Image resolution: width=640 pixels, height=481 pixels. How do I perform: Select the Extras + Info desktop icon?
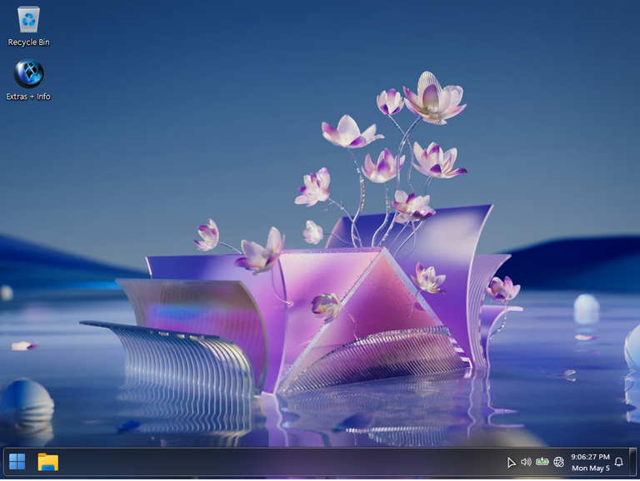(28, 80)
